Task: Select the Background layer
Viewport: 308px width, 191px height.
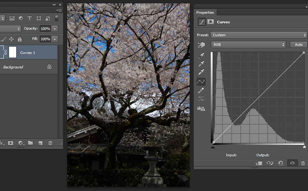Action: pos(29,67)
